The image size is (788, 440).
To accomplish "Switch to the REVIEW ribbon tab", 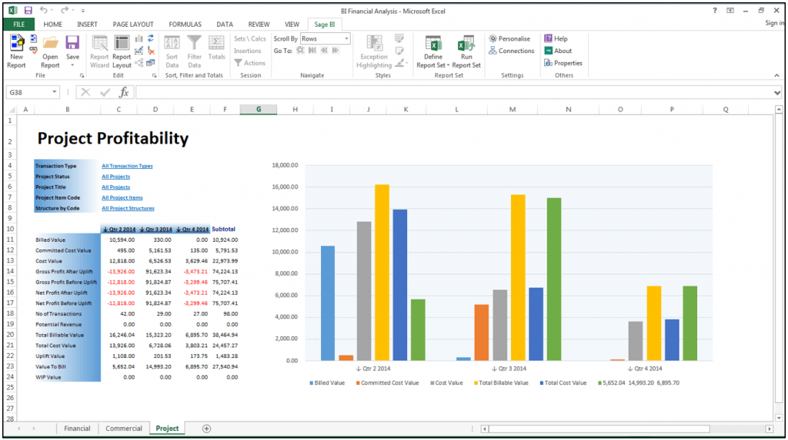I will click(x=259, y=24).
